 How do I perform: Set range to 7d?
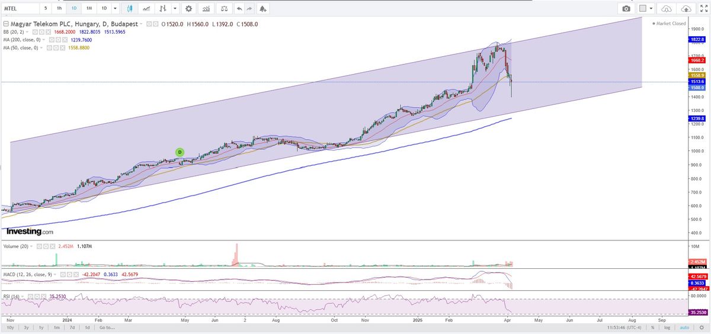pos(72,327)
